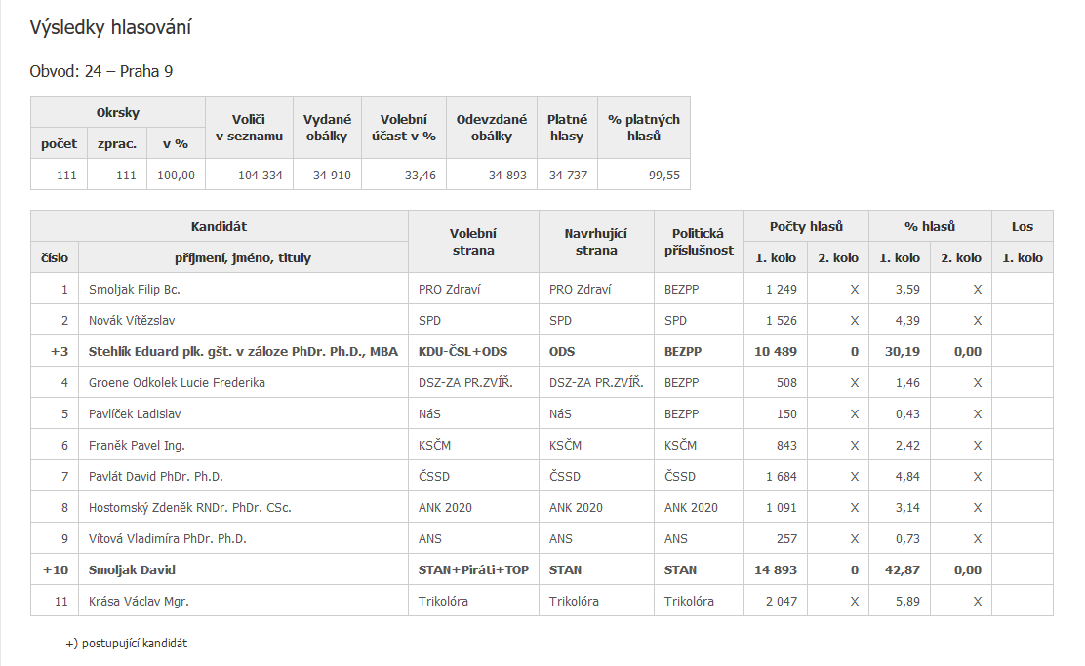The height and width of the screenshot is (666, 1085).
Task: Click candidate 'Krása Václav Mgr.'
Action: point(139,601)
